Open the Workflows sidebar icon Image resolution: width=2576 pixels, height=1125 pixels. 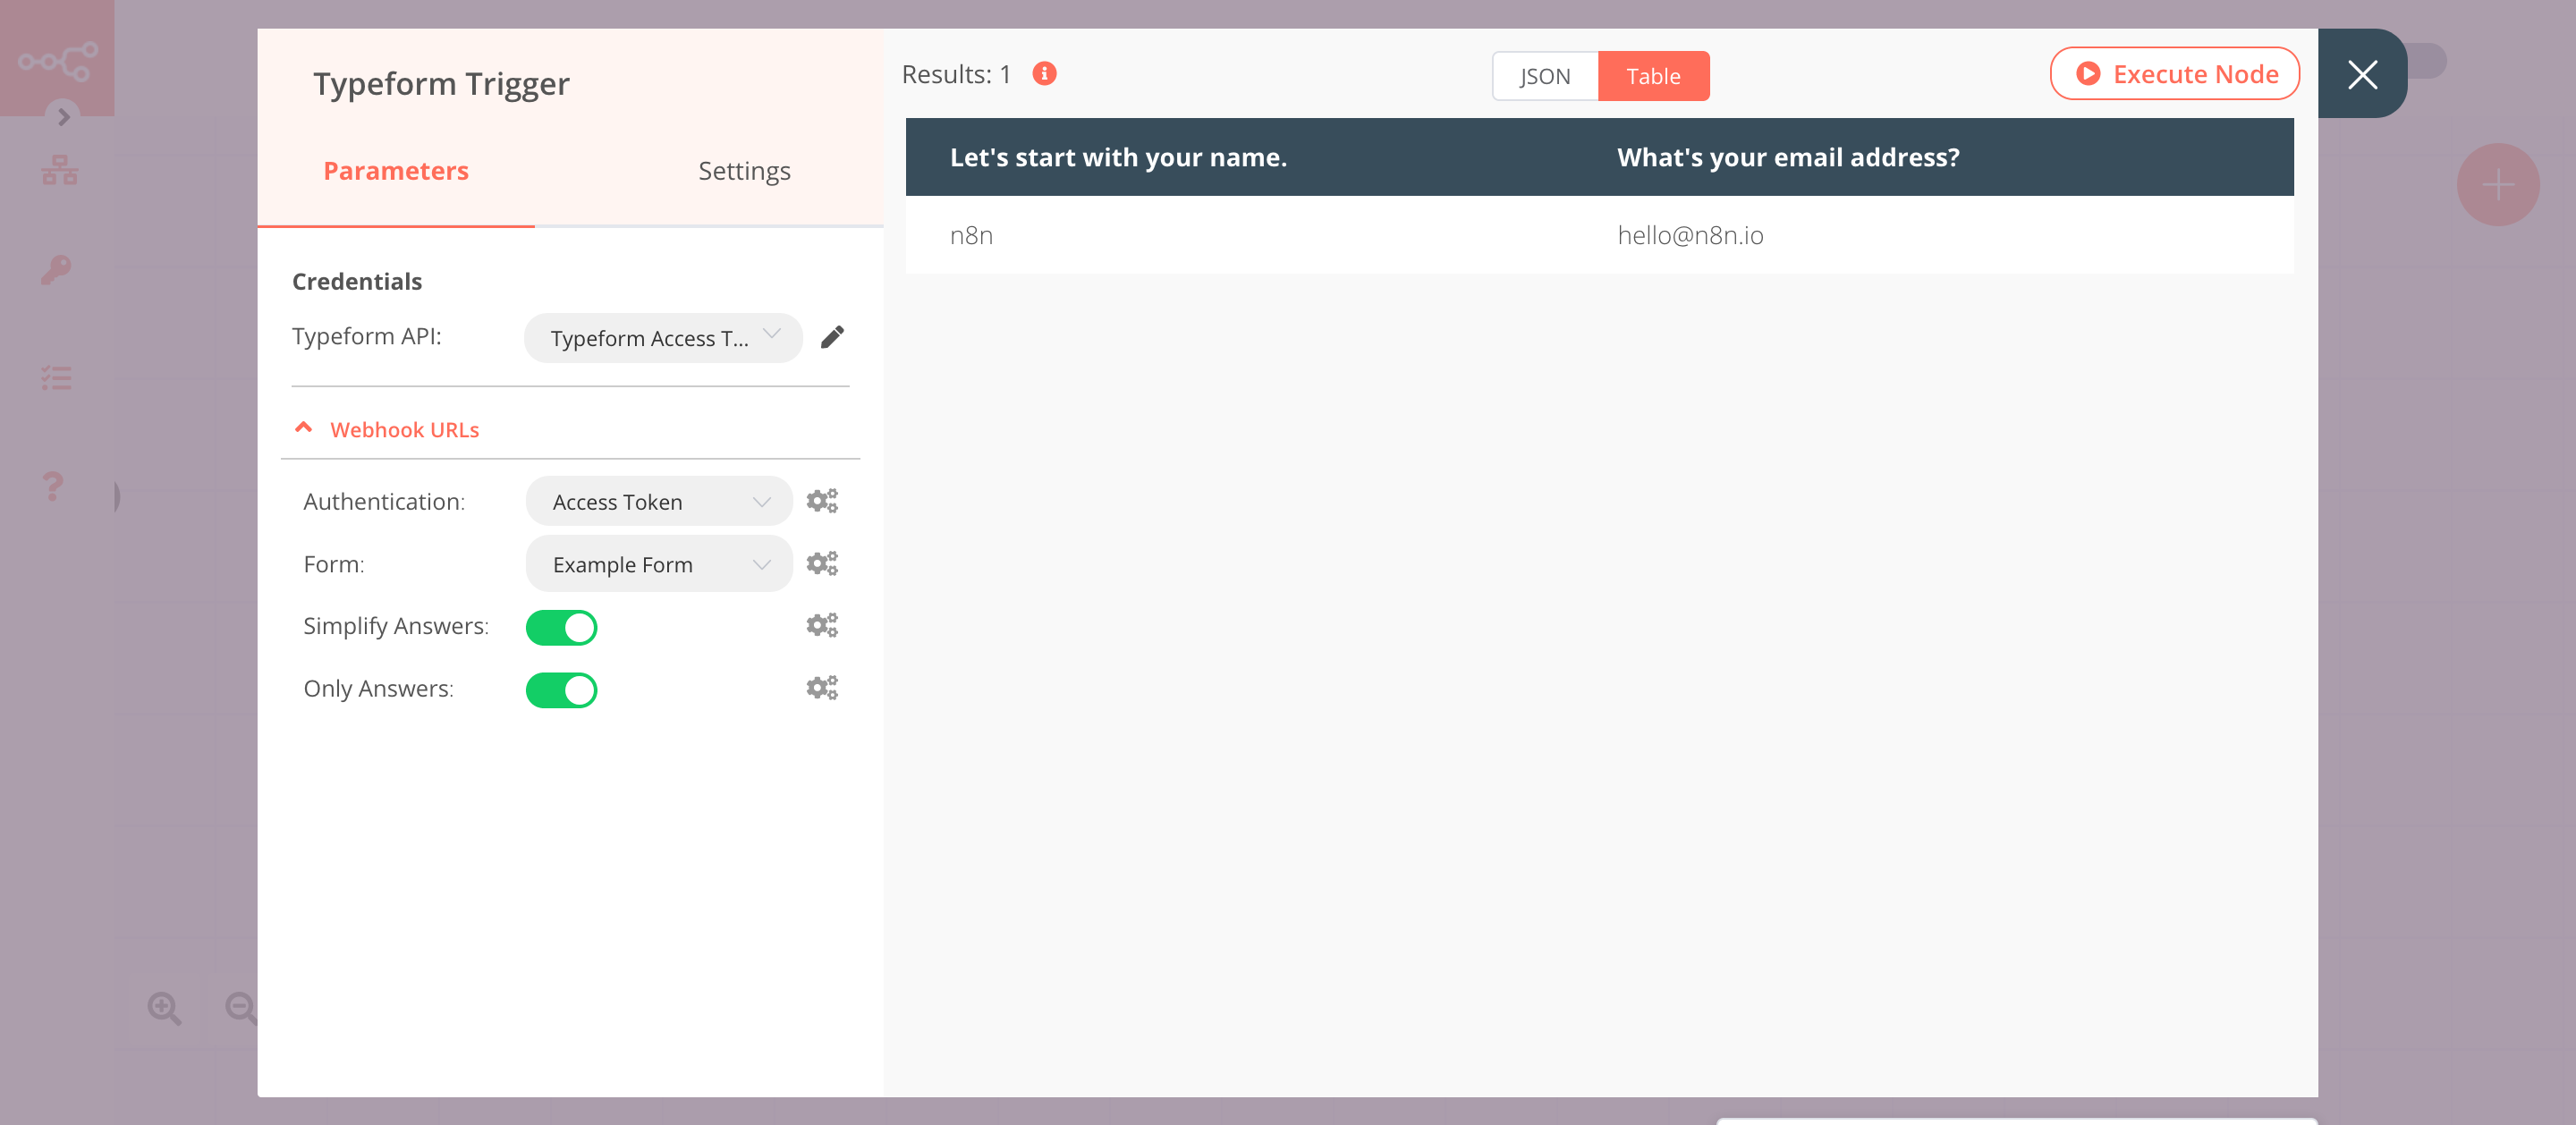[60, 170]
